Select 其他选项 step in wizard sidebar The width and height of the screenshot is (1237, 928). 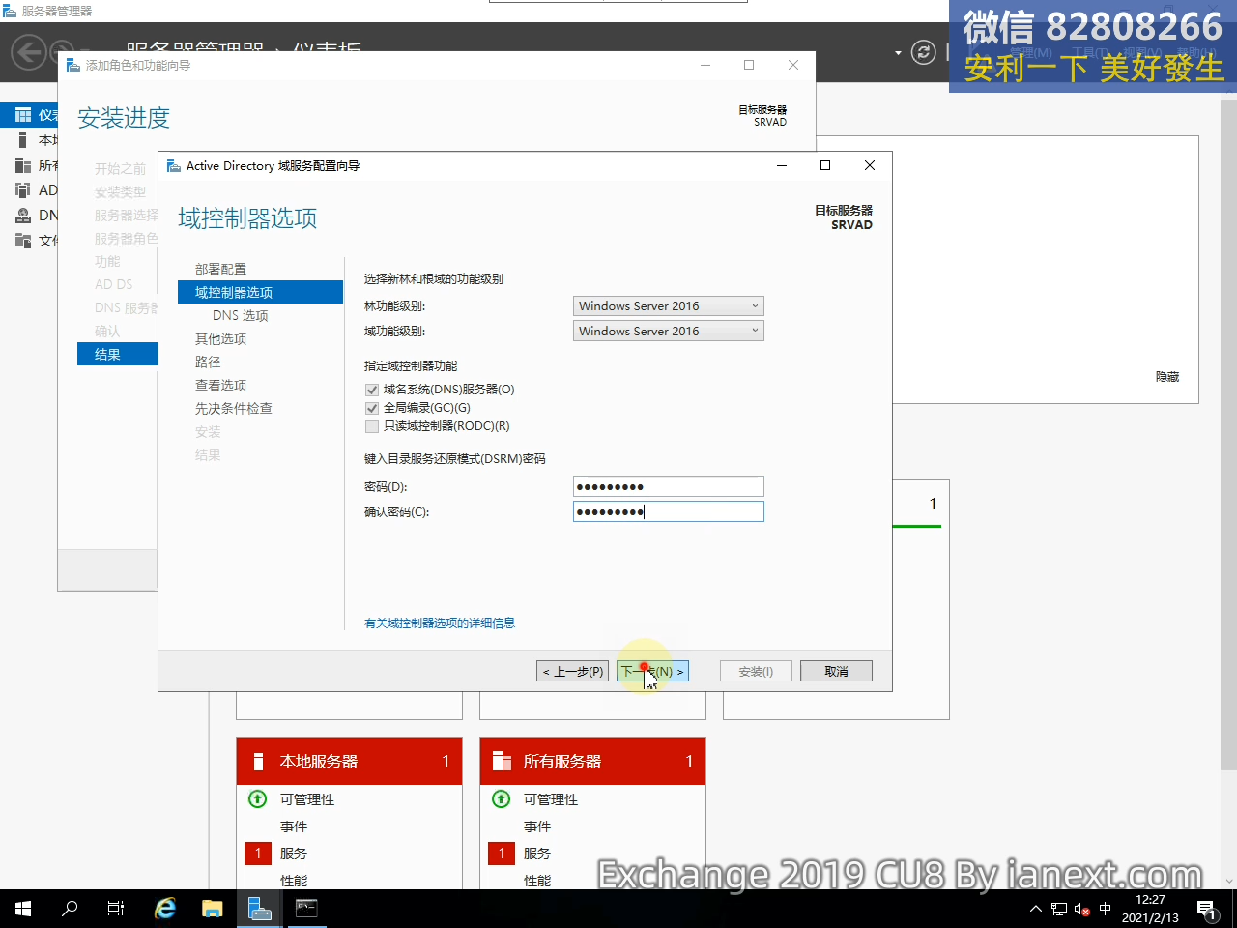click(220, 339)
